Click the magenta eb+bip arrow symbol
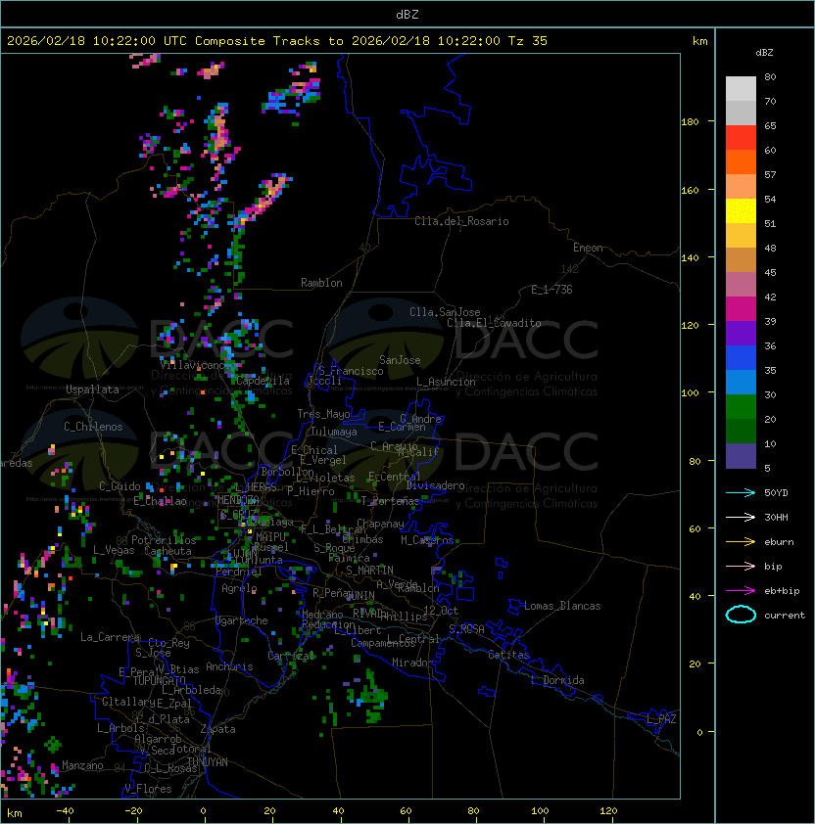 point(741,591)
